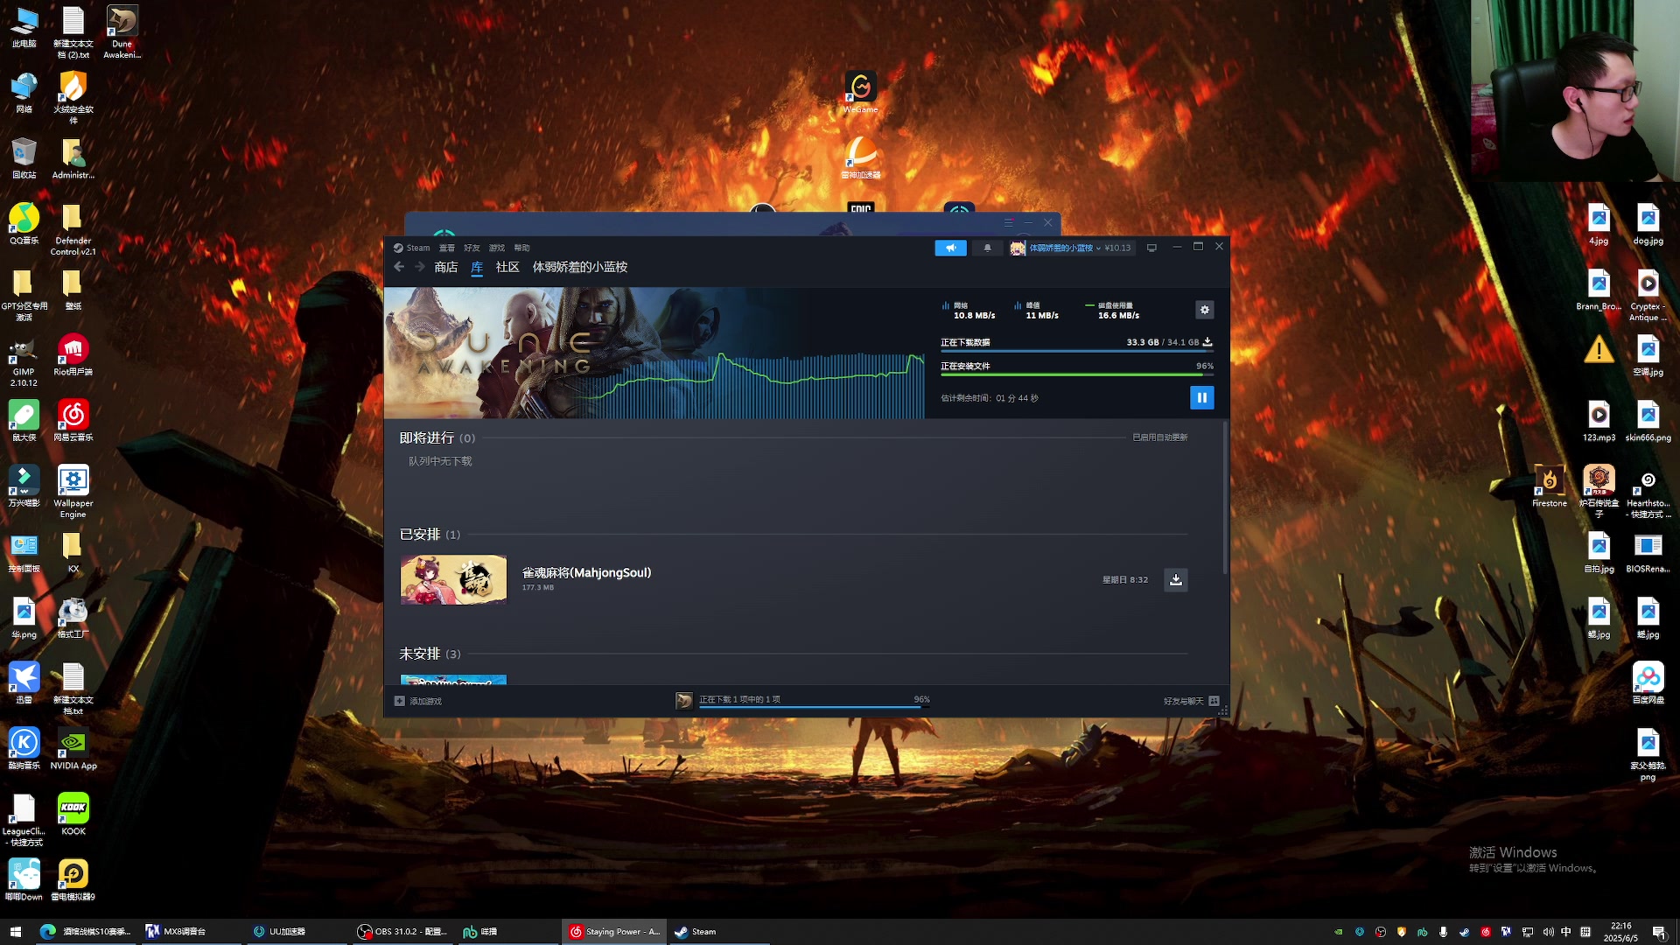The image size is (1680, 945).
Task: Open 雷电模拟器9 desktop icon
Action: click(73, 880)
